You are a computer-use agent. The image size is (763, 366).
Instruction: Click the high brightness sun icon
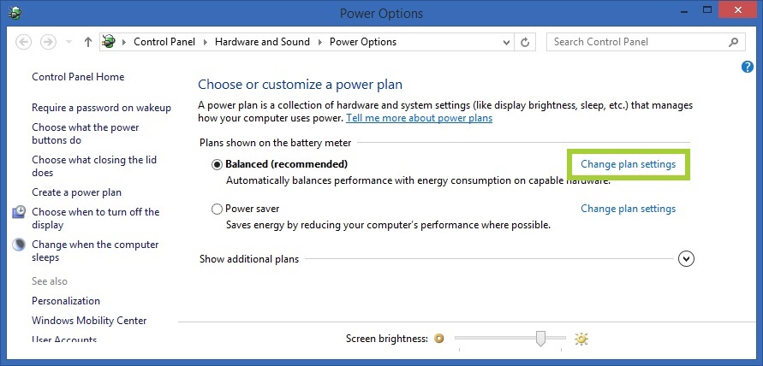[582, 339]
